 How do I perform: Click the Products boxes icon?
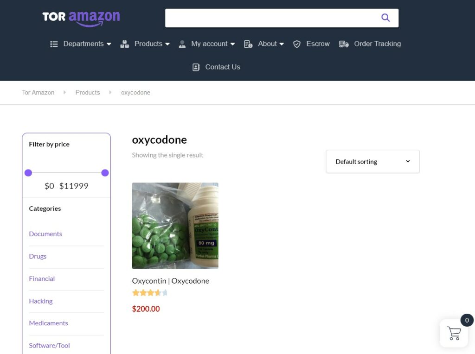click(124, 44)
